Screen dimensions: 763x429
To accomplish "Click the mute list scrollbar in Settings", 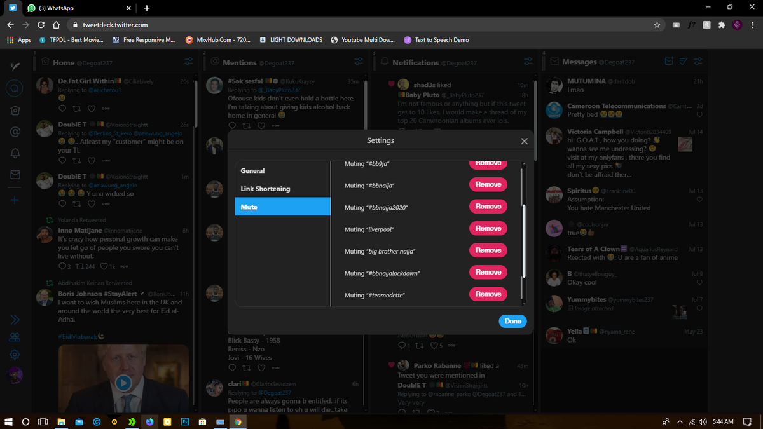I will 524,240.
